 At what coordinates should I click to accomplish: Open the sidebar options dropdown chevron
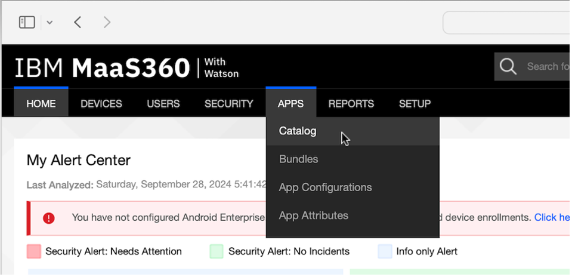pyautogui.click(x=50, y=23)
